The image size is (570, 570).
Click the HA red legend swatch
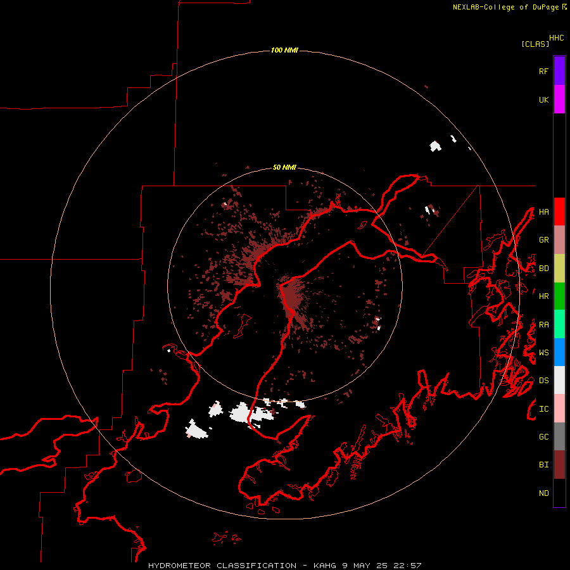point(559,212)
